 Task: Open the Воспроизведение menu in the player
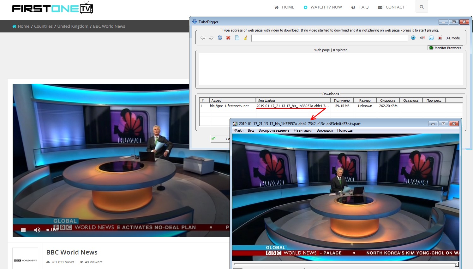[x=274, y=130]
